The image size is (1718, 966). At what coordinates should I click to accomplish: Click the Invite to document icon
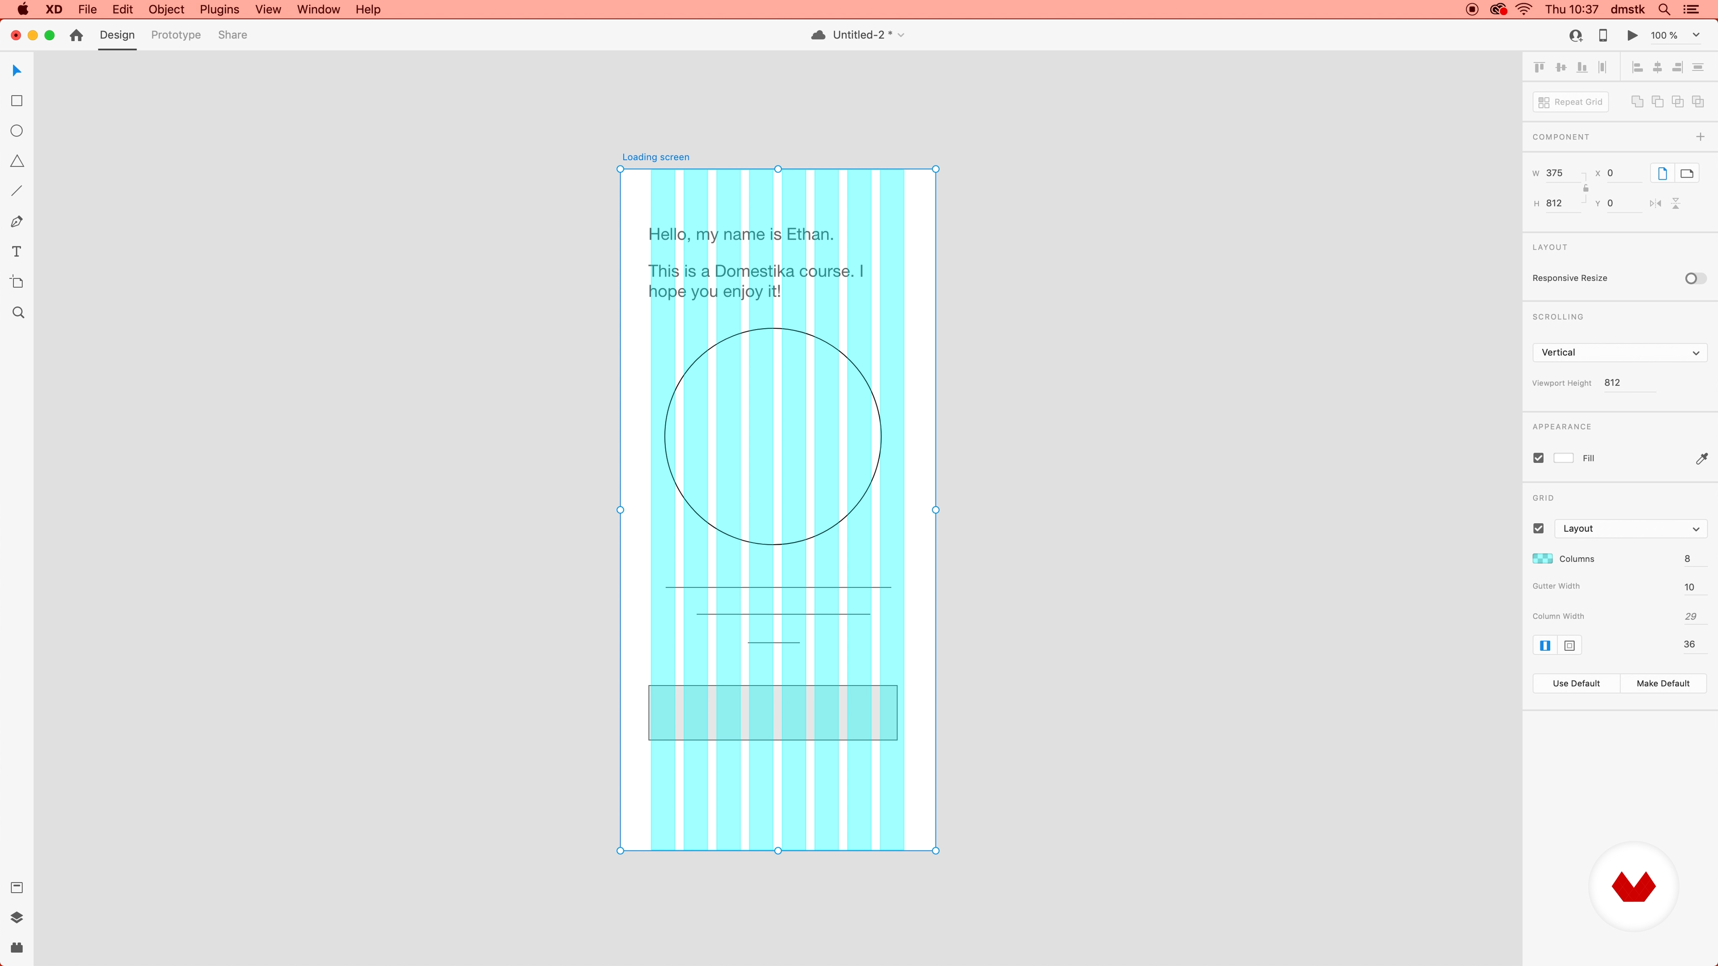[1576, 35]
